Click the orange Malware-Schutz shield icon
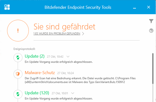The width and height of the screenshot is (156, 102). click(x=18, y=74)
